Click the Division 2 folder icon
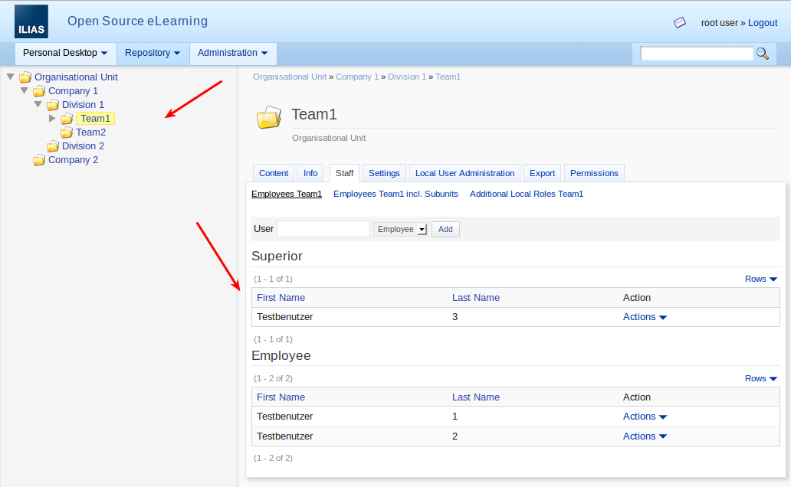The width and height of the screenshot is (791, 487). 53,146
